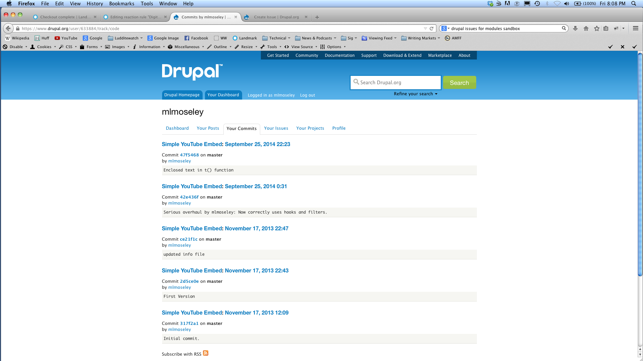Open Firefox History menu

95,4
